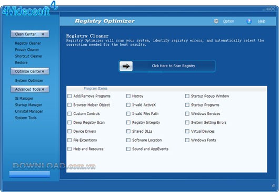Collapse the Optimize Center section
The width and height of the screenshot is (279, 192).
coord(29,71)
